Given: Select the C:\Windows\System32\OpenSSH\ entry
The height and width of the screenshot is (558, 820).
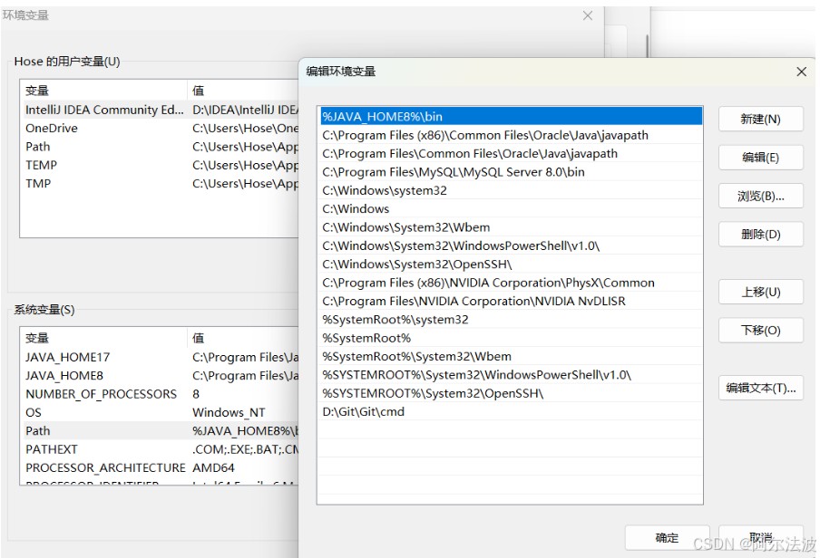Looking at the screenshot, I should 417,265.
